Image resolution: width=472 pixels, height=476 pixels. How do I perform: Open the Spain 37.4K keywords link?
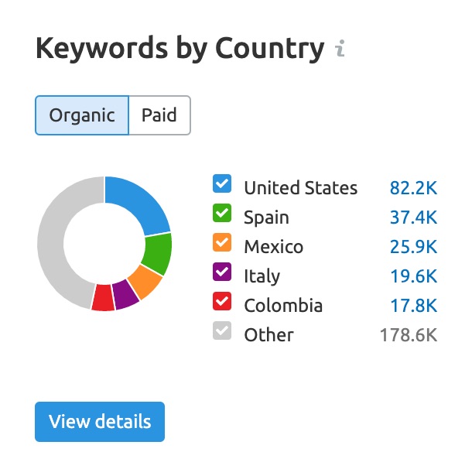pyautogui.click(x=413, y=217)
